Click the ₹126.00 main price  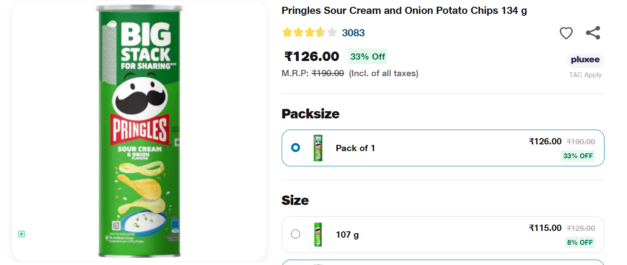tap(312, 56)
